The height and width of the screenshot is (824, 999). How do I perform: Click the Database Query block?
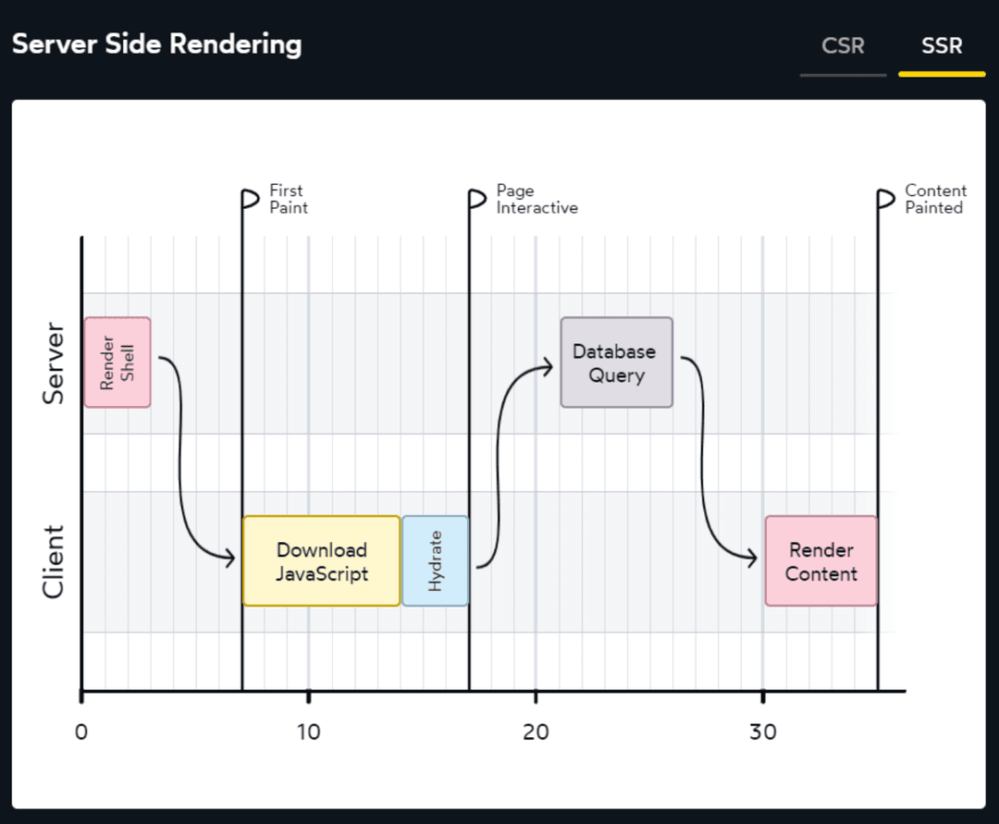click(x=616, y=363)
